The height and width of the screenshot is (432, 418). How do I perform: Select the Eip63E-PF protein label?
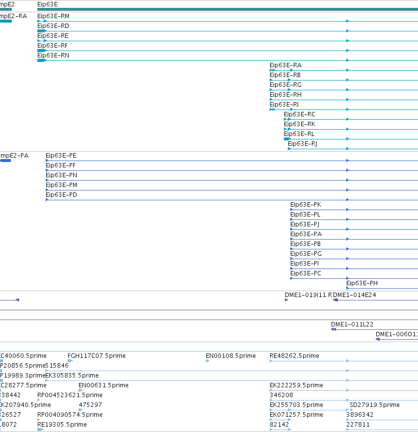tap(60, 165)
